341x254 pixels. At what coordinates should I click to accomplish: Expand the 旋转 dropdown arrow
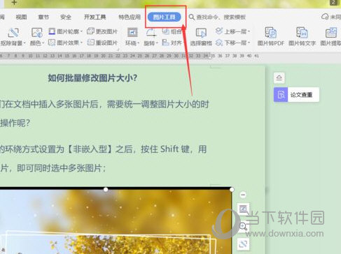[x=157, y=43]
